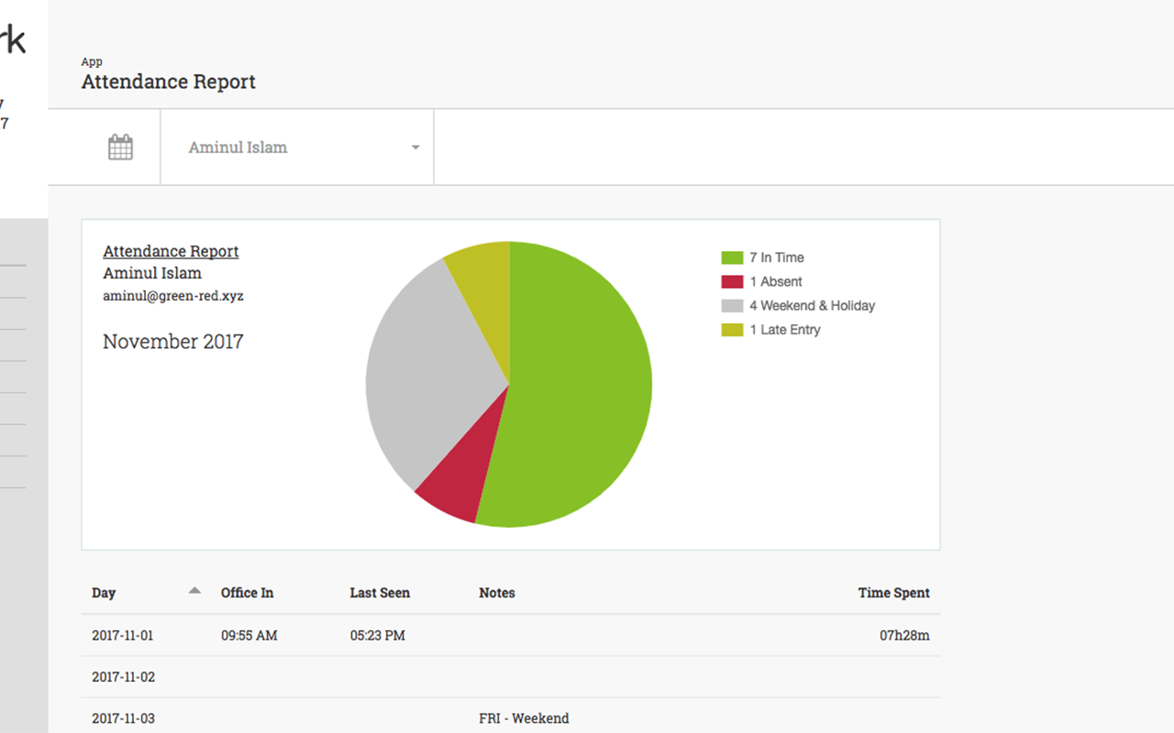Click the Attendance Report page title
1174x733 pixels.
[169, 82]
